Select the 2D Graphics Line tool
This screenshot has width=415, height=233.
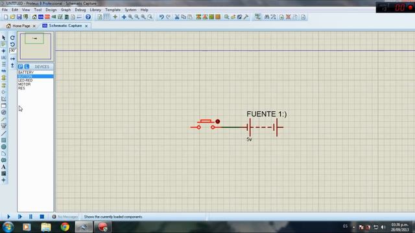click(x=4, y=133)
